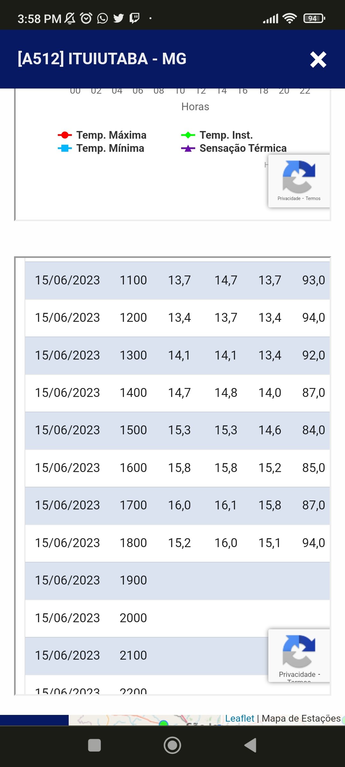Image resolution: width=345 pixels, height=767 pixels.
Task: Tap the Android home circle button
Action: 172,745
